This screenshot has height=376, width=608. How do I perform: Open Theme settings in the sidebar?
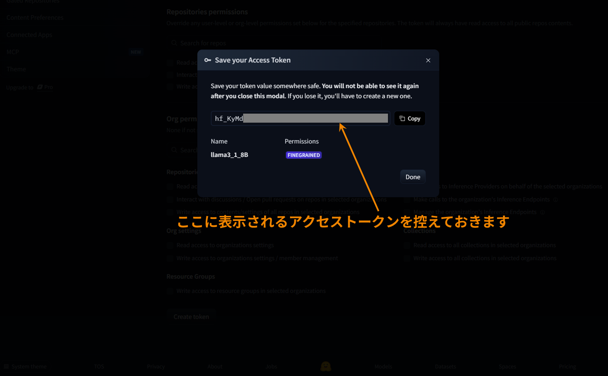click(16, 69)
